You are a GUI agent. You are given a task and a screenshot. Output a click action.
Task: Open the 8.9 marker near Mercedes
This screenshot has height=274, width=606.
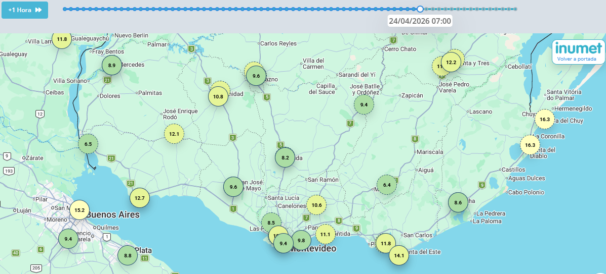[x=112, y=65]
